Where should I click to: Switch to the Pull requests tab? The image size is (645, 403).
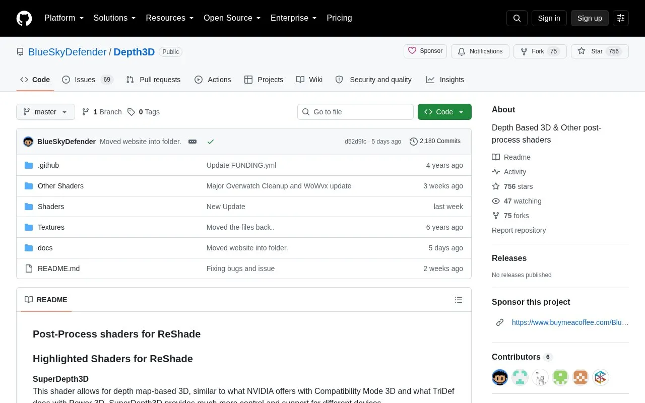(153, 80)
